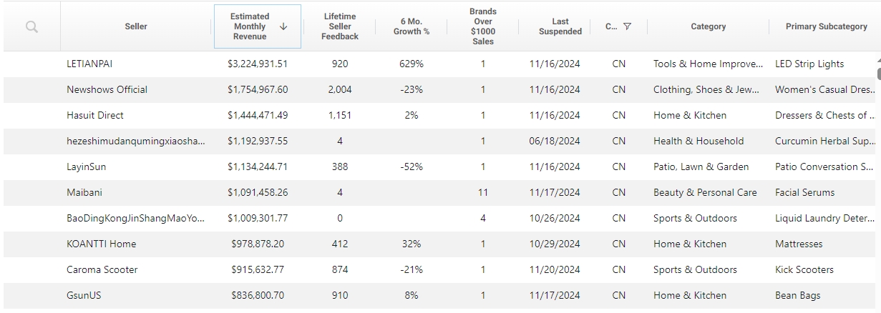Sort by 6 Mo. Growth % header
881x313 pixels.
(412, 26)
